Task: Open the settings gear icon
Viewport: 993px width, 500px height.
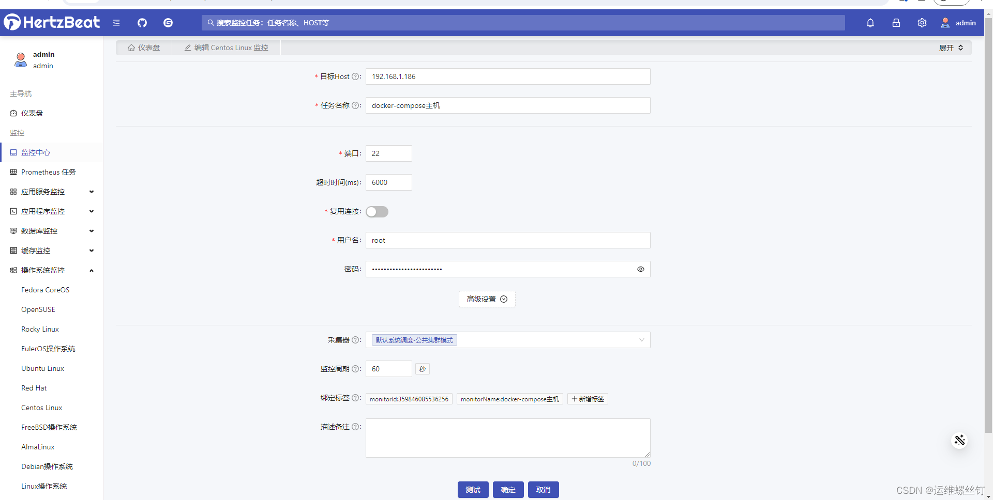Action: [x=922, y=23]
